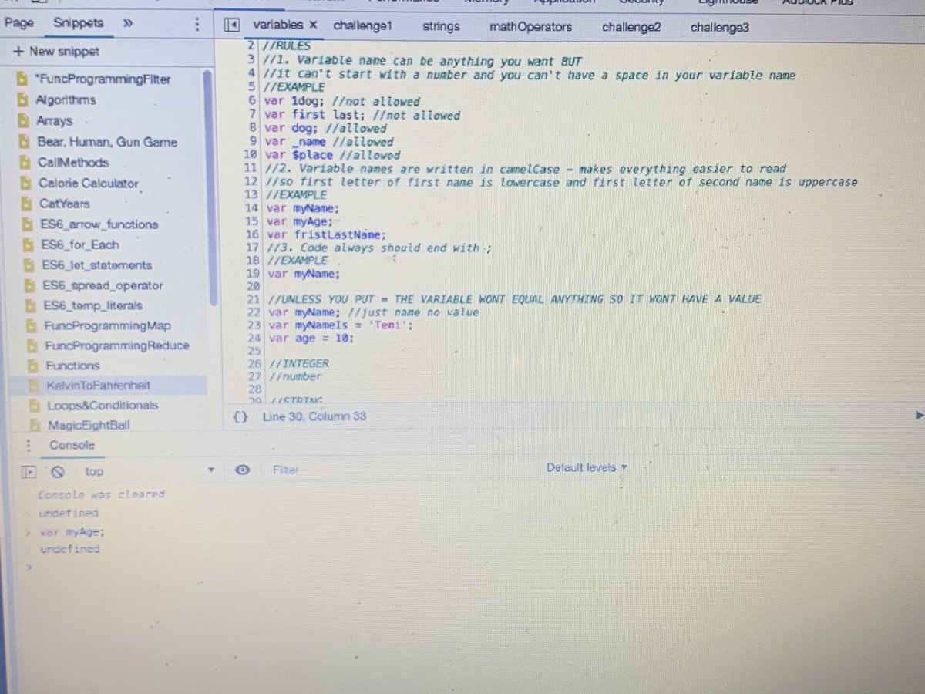Viewport: 925px width, 694px height.
Task: Open the ES6_temp_literals snippet
Action: point(92,305)
